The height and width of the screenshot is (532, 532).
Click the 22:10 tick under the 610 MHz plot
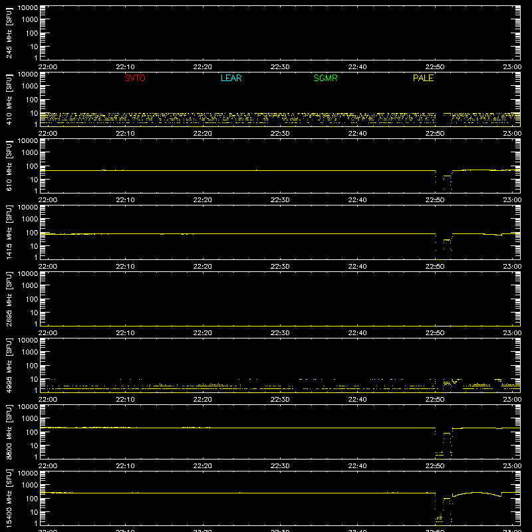125,200
